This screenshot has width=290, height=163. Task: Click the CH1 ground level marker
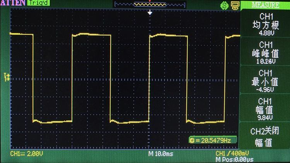coord(7,77)
